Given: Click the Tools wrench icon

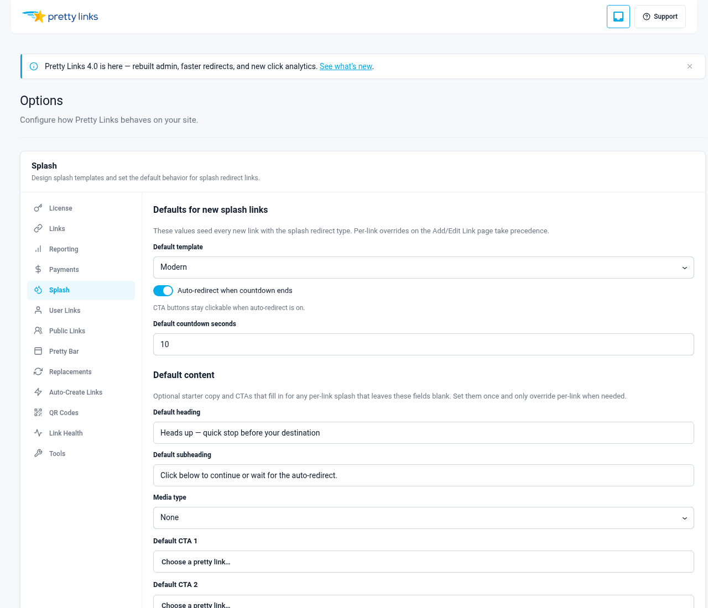Looking at the screenshot, I should coord(38,454).
